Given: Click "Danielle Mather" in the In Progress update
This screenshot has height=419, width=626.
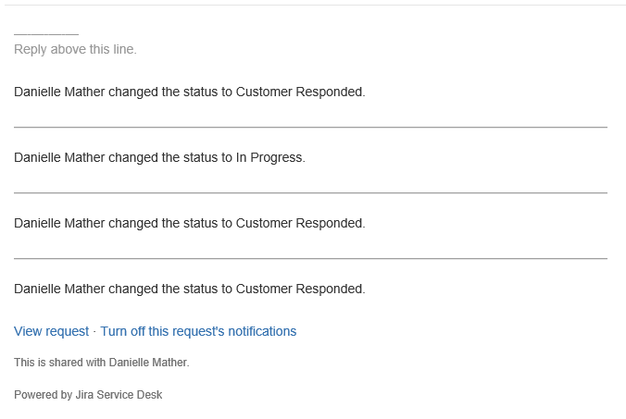Looking at the screenshot, I should (59, 157).
